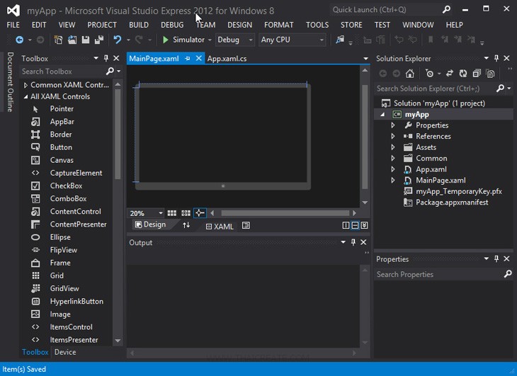The width and height of the screenshot is (517, 376).
Task: Open the DEBUG menu
Action: pos(172,25)
